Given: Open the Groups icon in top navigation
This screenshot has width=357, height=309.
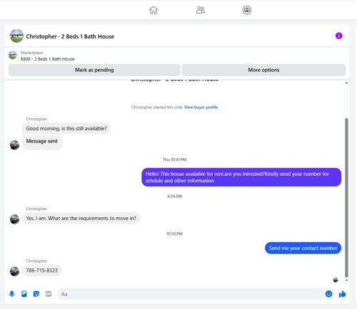Looking at the screenshot, I should point(247,10).
